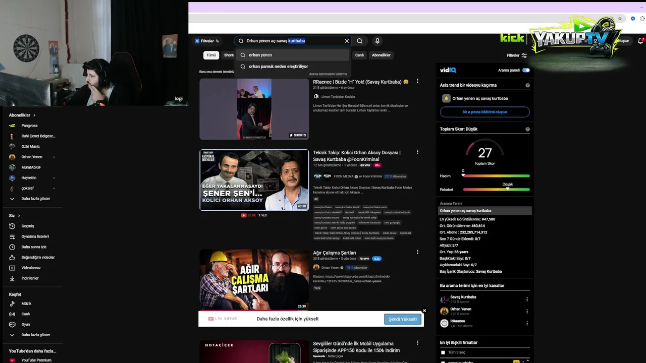
Task: Click the Daha sonra izle clock icon
Action: click(x=12, y=247)
